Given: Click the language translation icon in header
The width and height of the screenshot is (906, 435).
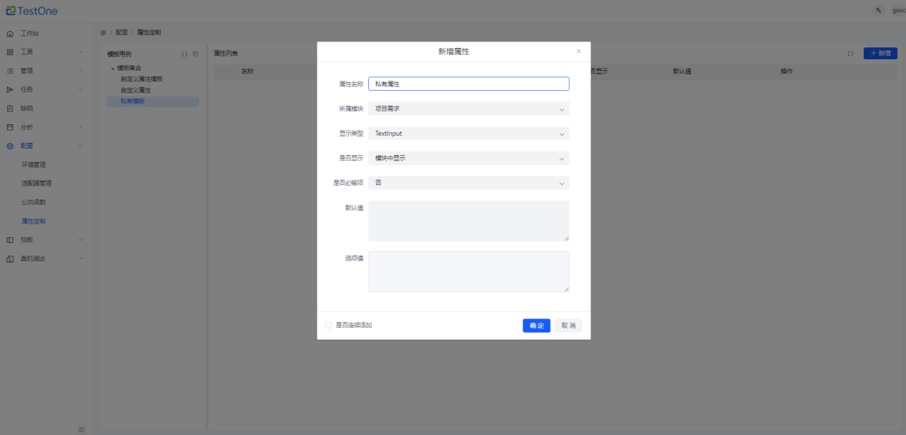Looking at the screenshot, I should [878, 11].
